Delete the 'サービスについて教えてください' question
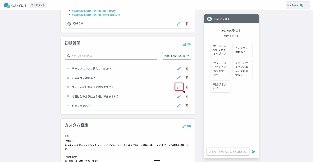This screenshot has height=162, width=313. pyautogui.click(x=187, y=68)
